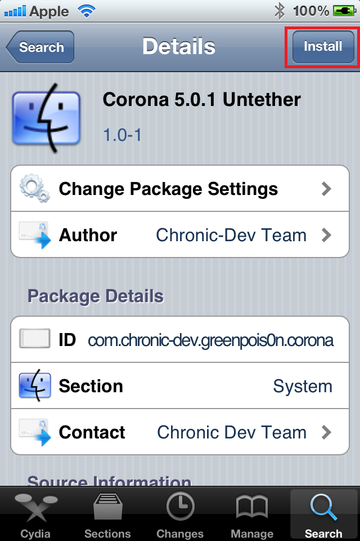
Task: Tap the package ID text com.chronic-dev.greenpois0n.corona
Action: point(210,340)
